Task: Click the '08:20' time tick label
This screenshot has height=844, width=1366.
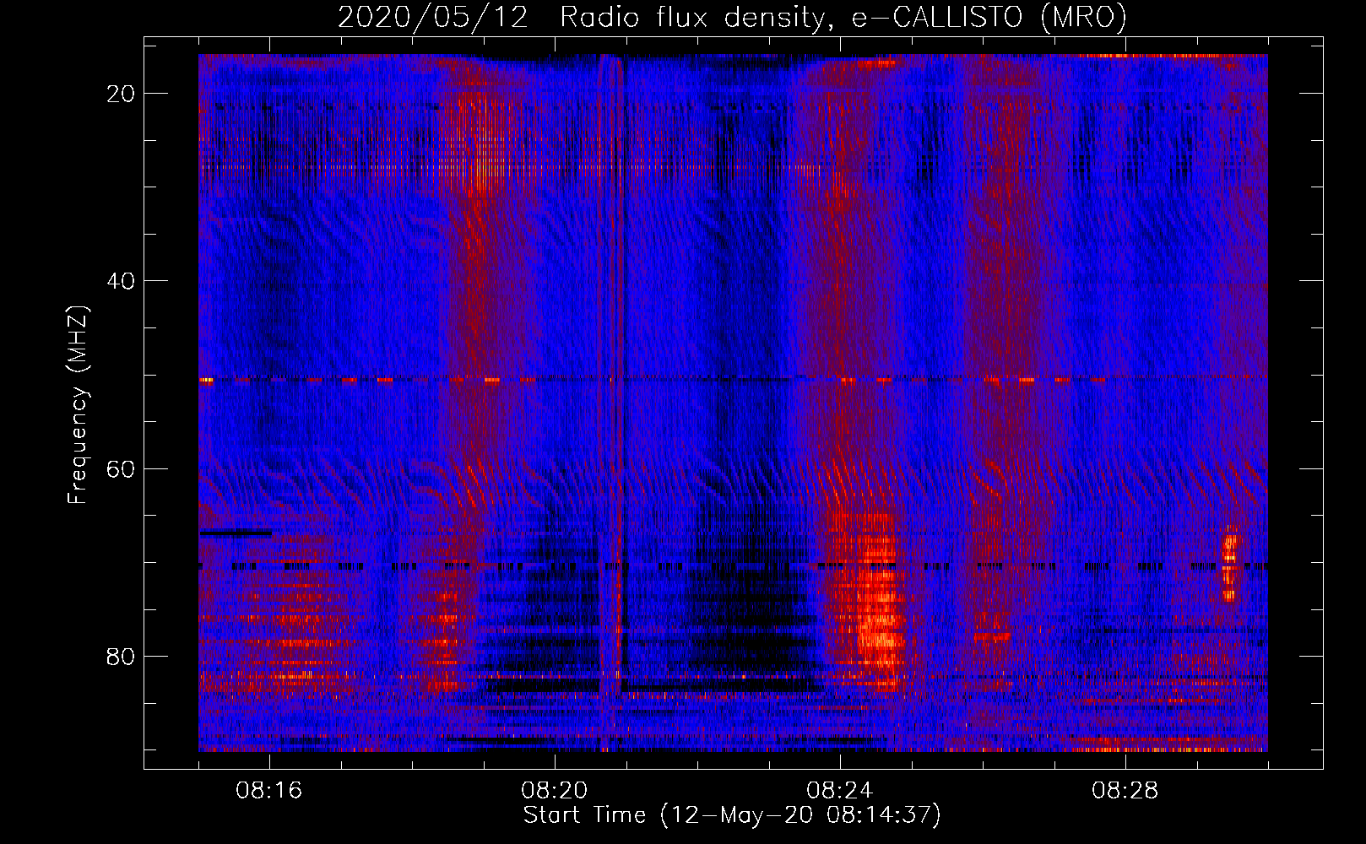Action: pos(555,791)
